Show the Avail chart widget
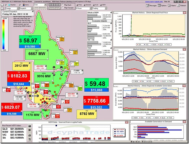The image size is (189, 144). click(x=96, y=5)
